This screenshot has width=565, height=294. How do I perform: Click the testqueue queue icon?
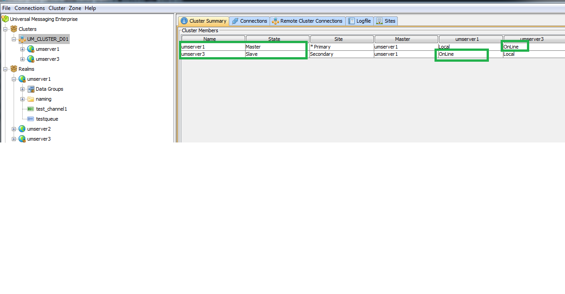click(31, 119)
